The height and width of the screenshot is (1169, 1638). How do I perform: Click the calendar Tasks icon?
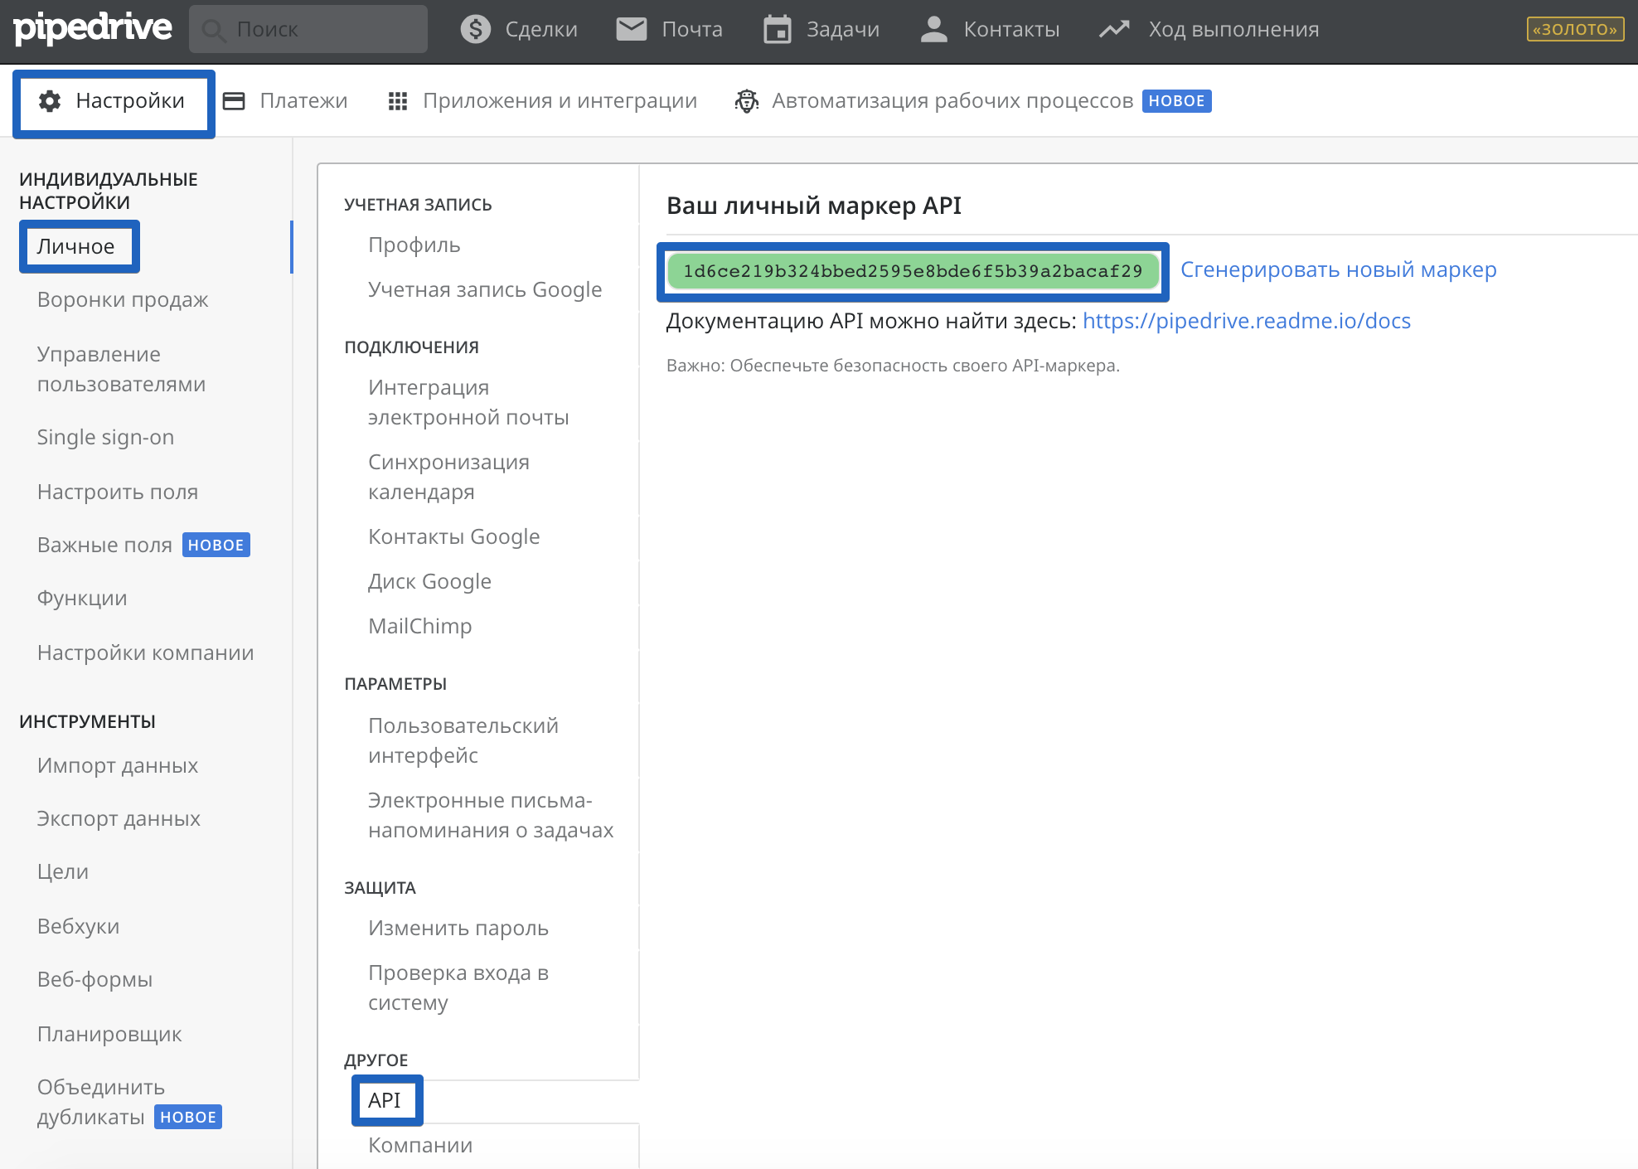778,29
